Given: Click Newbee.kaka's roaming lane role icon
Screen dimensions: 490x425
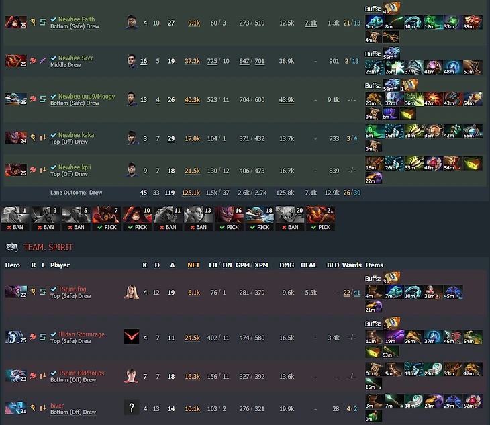Looking at the screenshot, I should (42, 138).
